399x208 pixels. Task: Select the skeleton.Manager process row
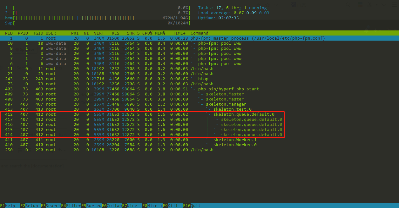pos(199,104)
